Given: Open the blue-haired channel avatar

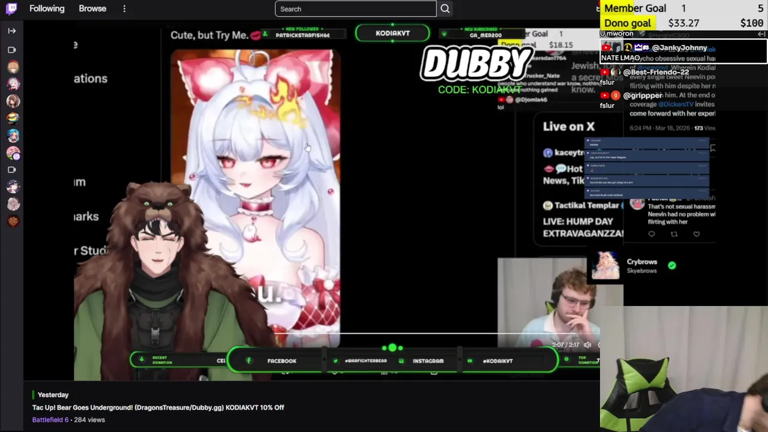Looking at the screenshot, I should (13, 136).
